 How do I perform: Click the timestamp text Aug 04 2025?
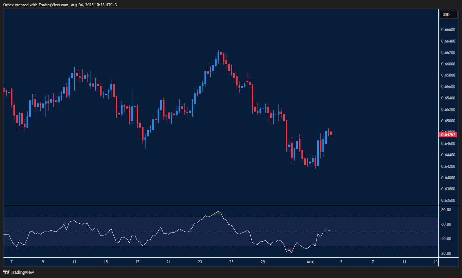tap(82, 5)
